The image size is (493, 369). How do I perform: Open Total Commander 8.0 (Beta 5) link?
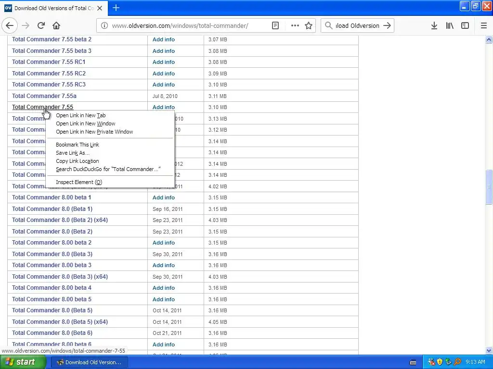[x=52, y=310]
